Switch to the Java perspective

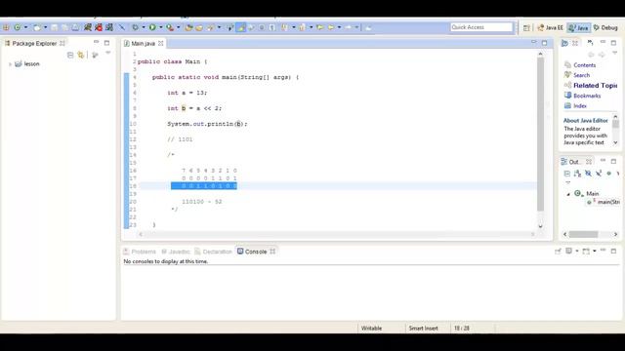point(578,27)
